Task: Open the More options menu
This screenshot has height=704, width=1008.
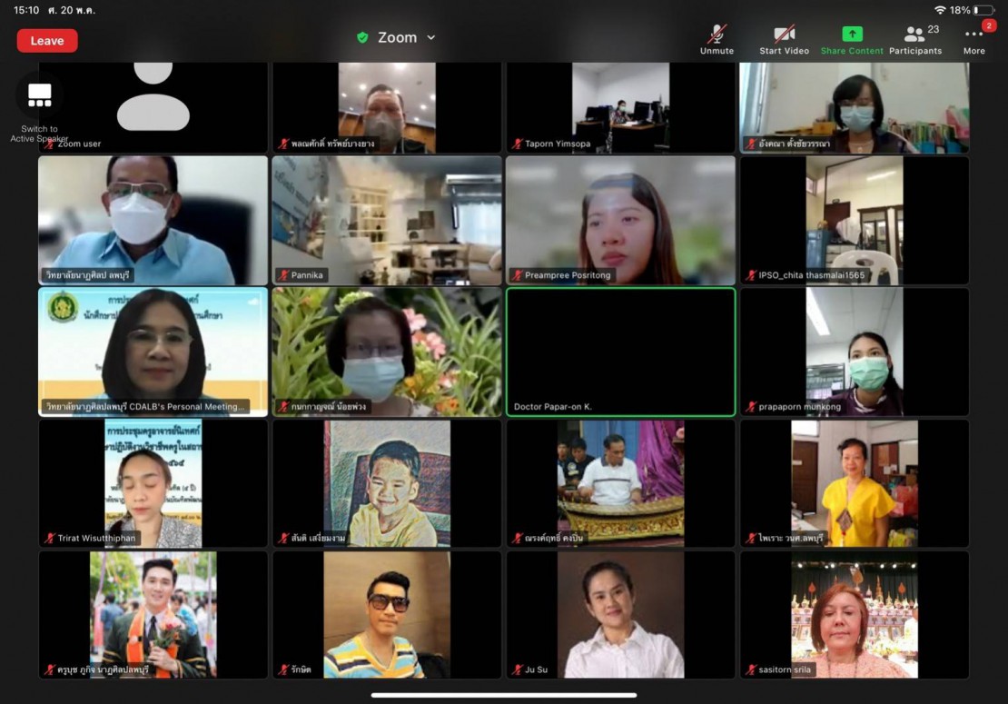Action: (x=973, y=40)
